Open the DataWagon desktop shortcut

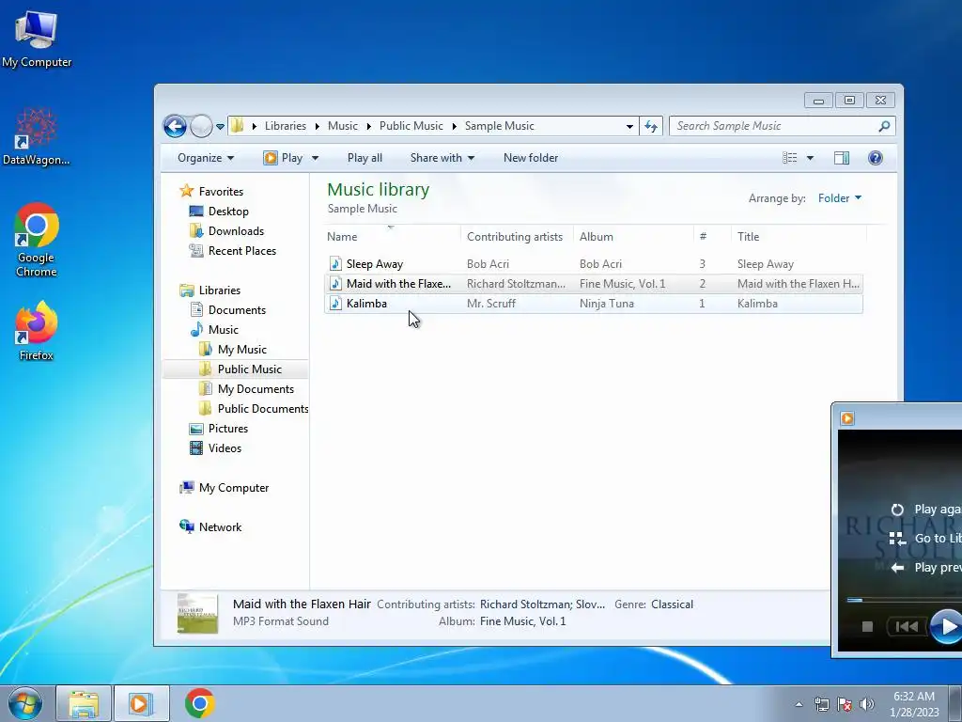point(37,136)
